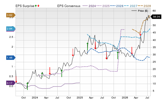Click the 0.0 label on the EPS axis
Viewport: 166px width, 99px height.
pos(11,86)
